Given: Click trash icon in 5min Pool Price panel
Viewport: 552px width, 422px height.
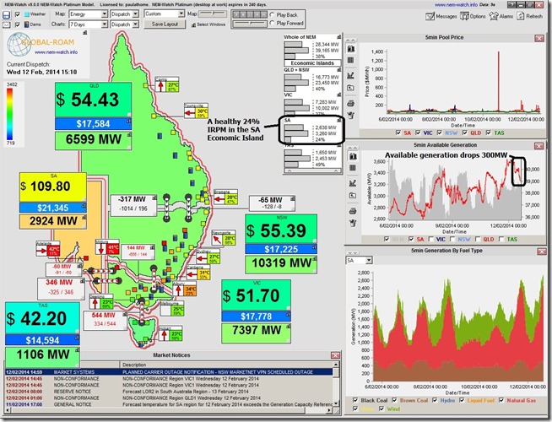Looking at the screenshot, I should click(351, 115).
